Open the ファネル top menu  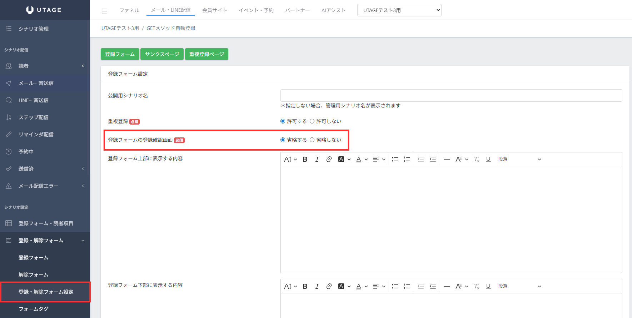129,10
